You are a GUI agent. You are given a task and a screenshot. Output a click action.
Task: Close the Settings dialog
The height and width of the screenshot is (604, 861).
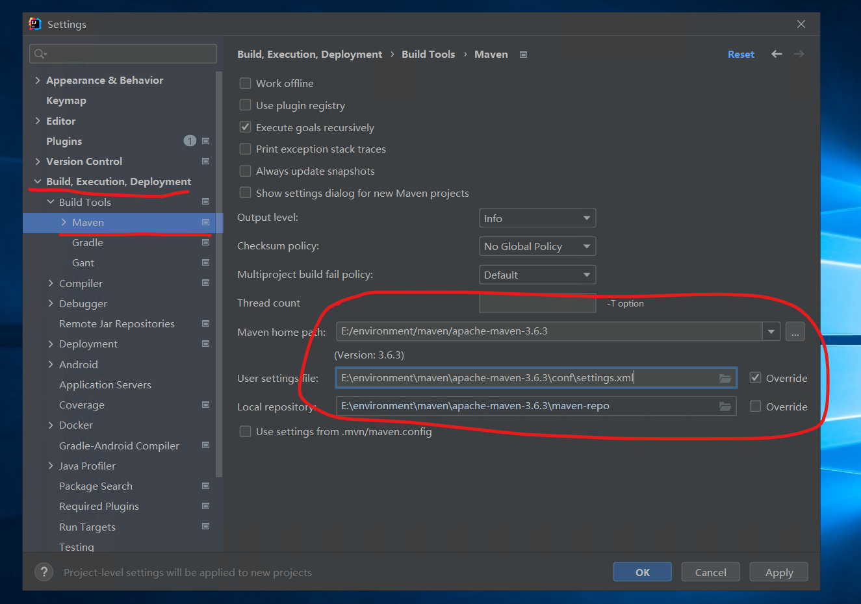(801, 24)
